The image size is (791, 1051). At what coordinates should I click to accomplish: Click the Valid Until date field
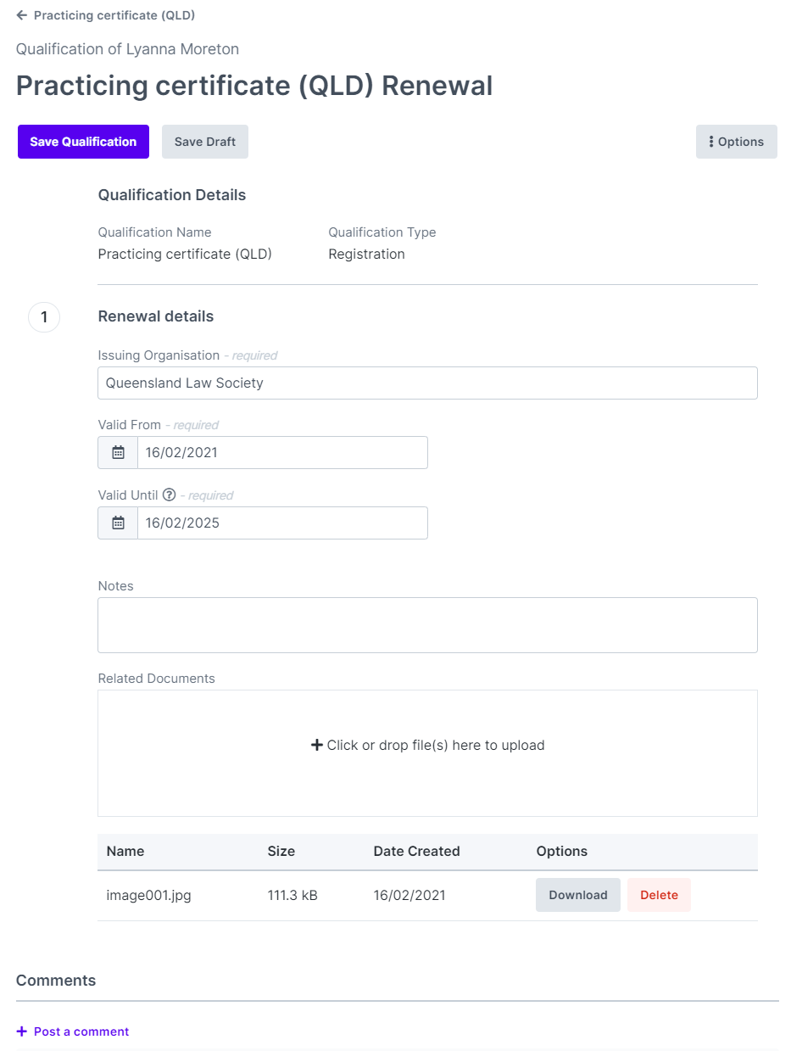click(282, 523)
